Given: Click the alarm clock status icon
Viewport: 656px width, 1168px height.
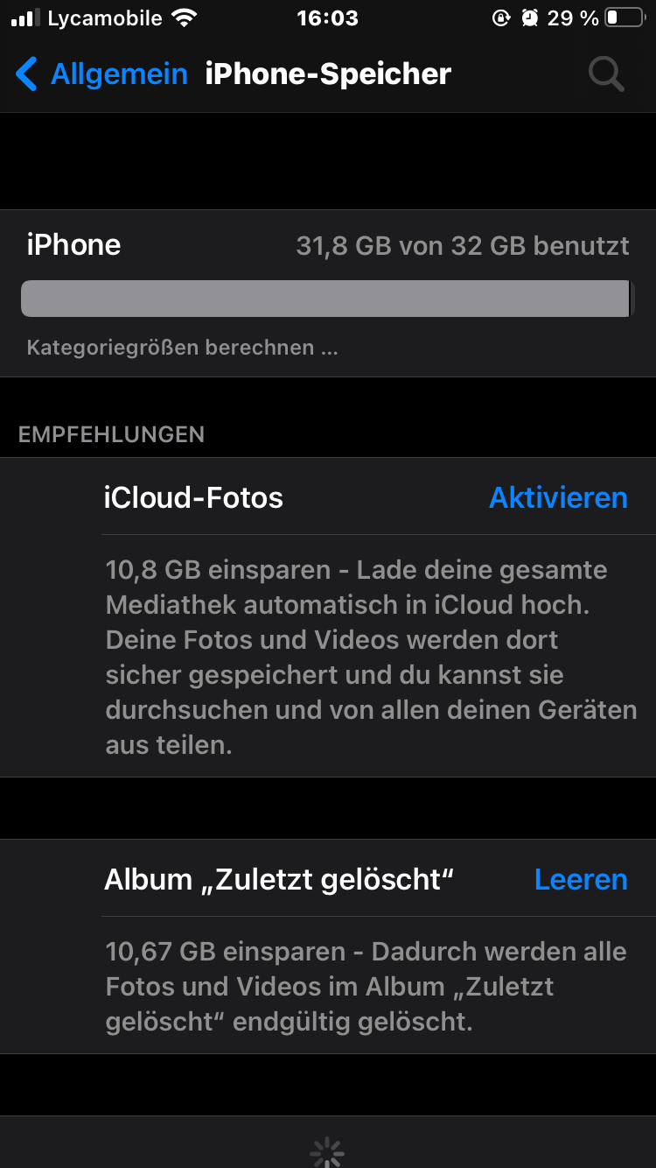Looking at the screenshot, I should 529,18.
